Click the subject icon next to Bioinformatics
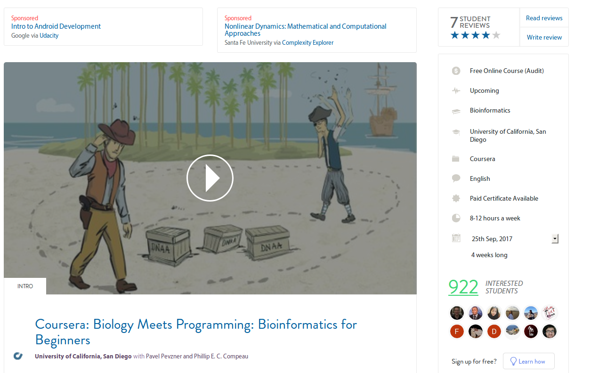 [x=456, y=111]
